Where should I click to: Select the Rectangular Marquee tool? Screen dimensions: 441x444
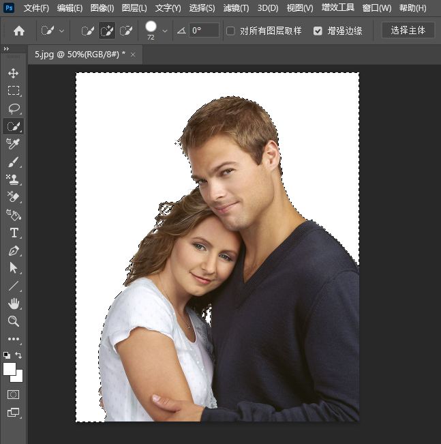click(x=14, y=91)
